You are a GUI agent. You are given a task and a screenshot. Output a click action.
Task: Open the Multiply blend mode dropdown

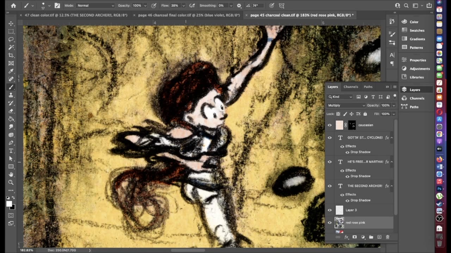click(346, 105)
